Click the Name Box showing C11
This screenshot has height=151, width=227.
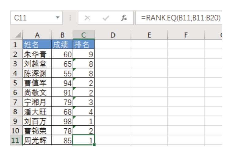[31, 18]
